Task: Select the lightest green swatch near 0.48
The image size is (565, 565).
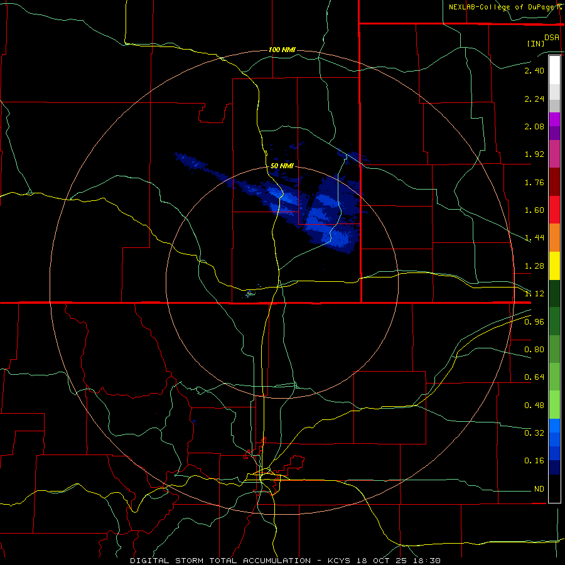Action: click(554, 405)
